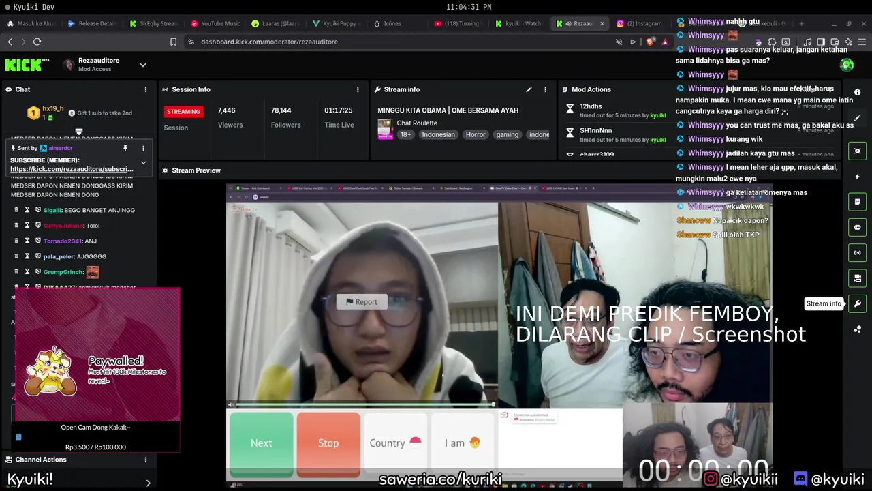Delete Sigajii's chat message
Viewport: 872px width, 491px height.
16,210
